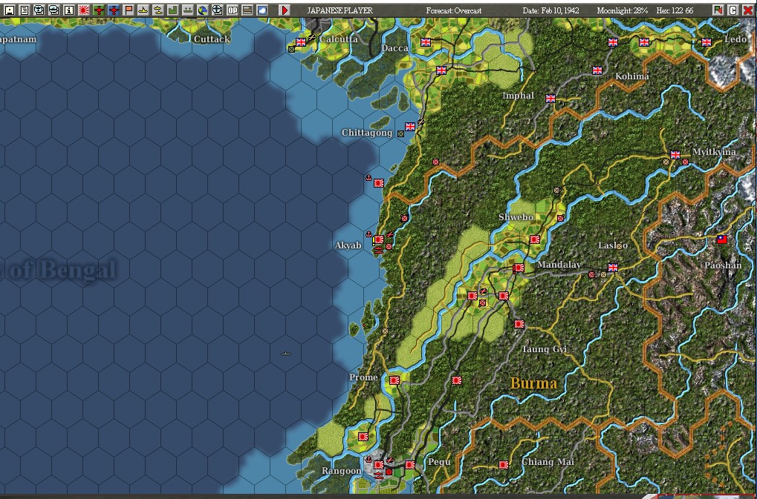The width and height of the screenshot is (757, 499).
Task: Select the Japanese unit at Akyab
Action: 379,239
